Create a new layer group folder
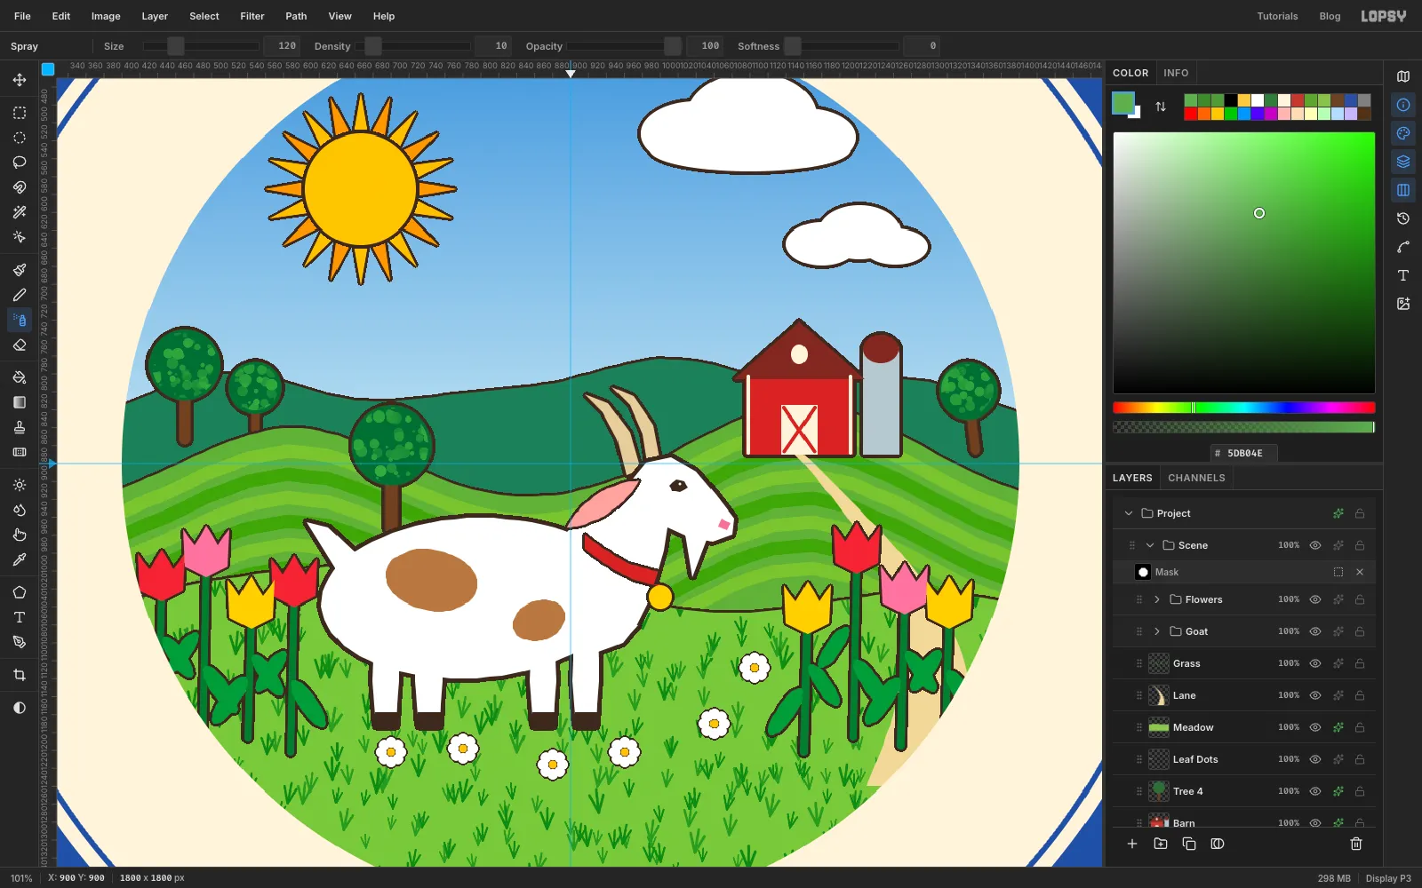This screenshot has height=888, width=1422. [1161, 844]
